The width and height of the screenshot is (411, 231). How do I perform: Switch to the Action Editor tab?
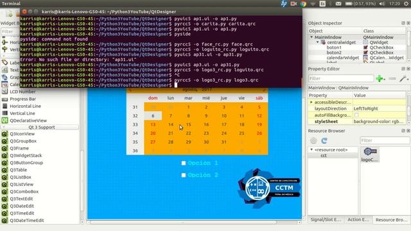click(x=358, y=219)
